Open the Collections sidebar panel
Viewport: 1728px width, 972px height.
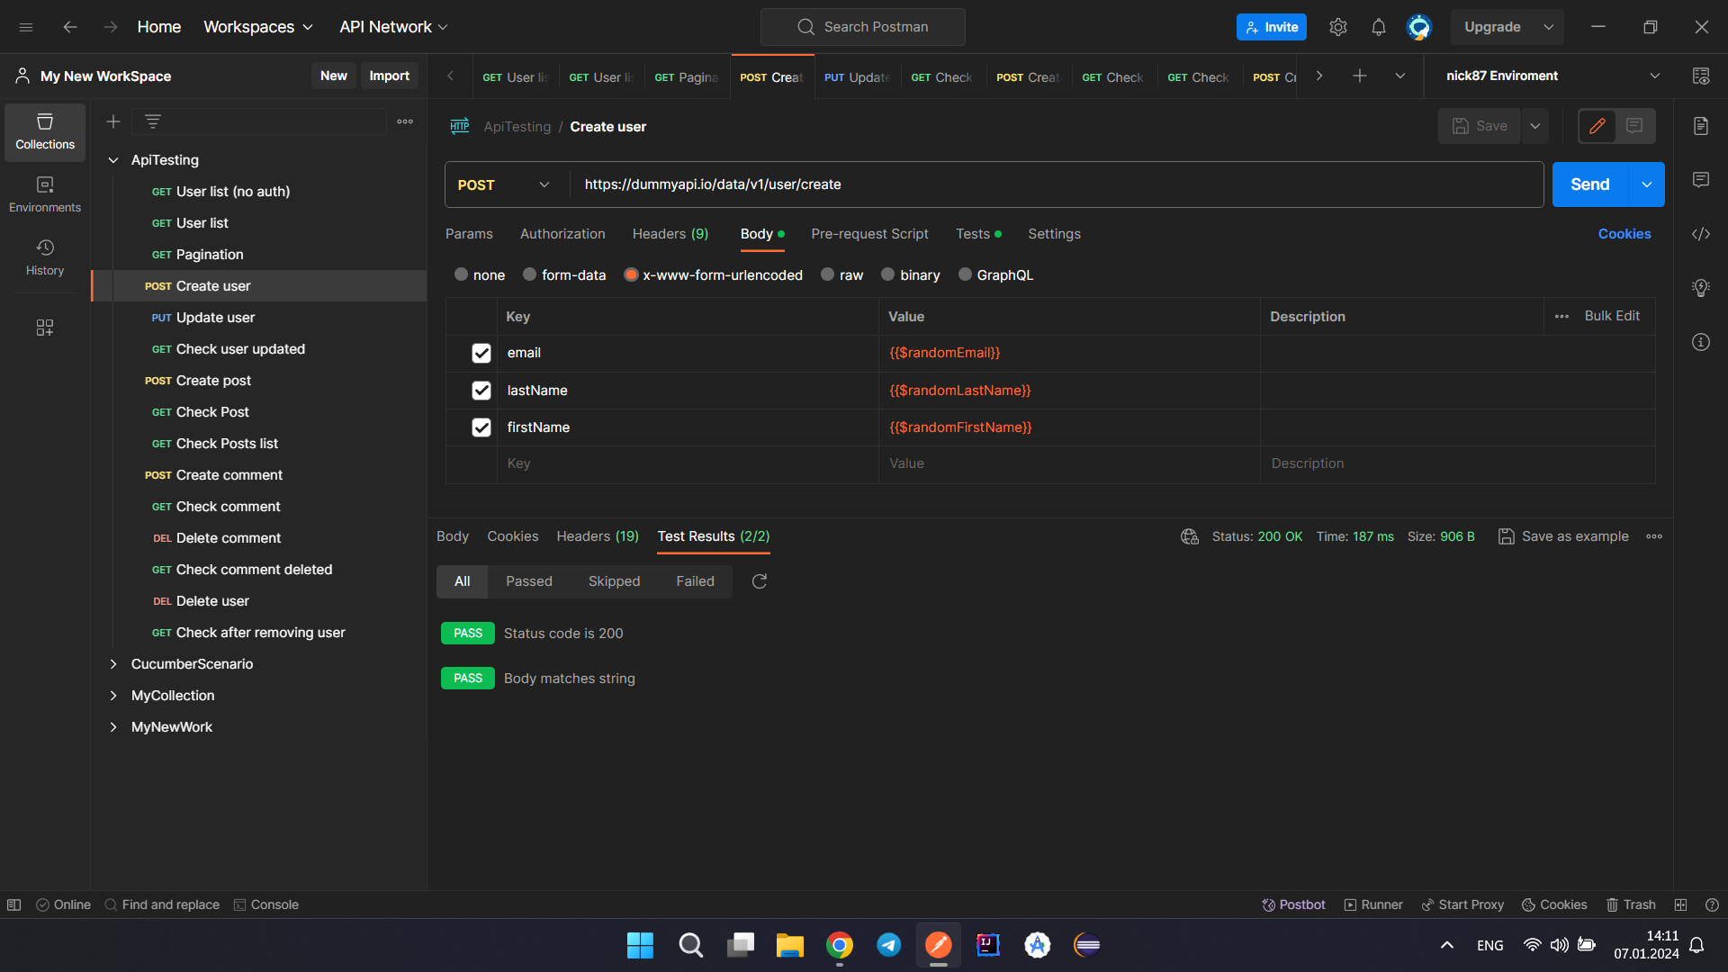click(45, 131)
